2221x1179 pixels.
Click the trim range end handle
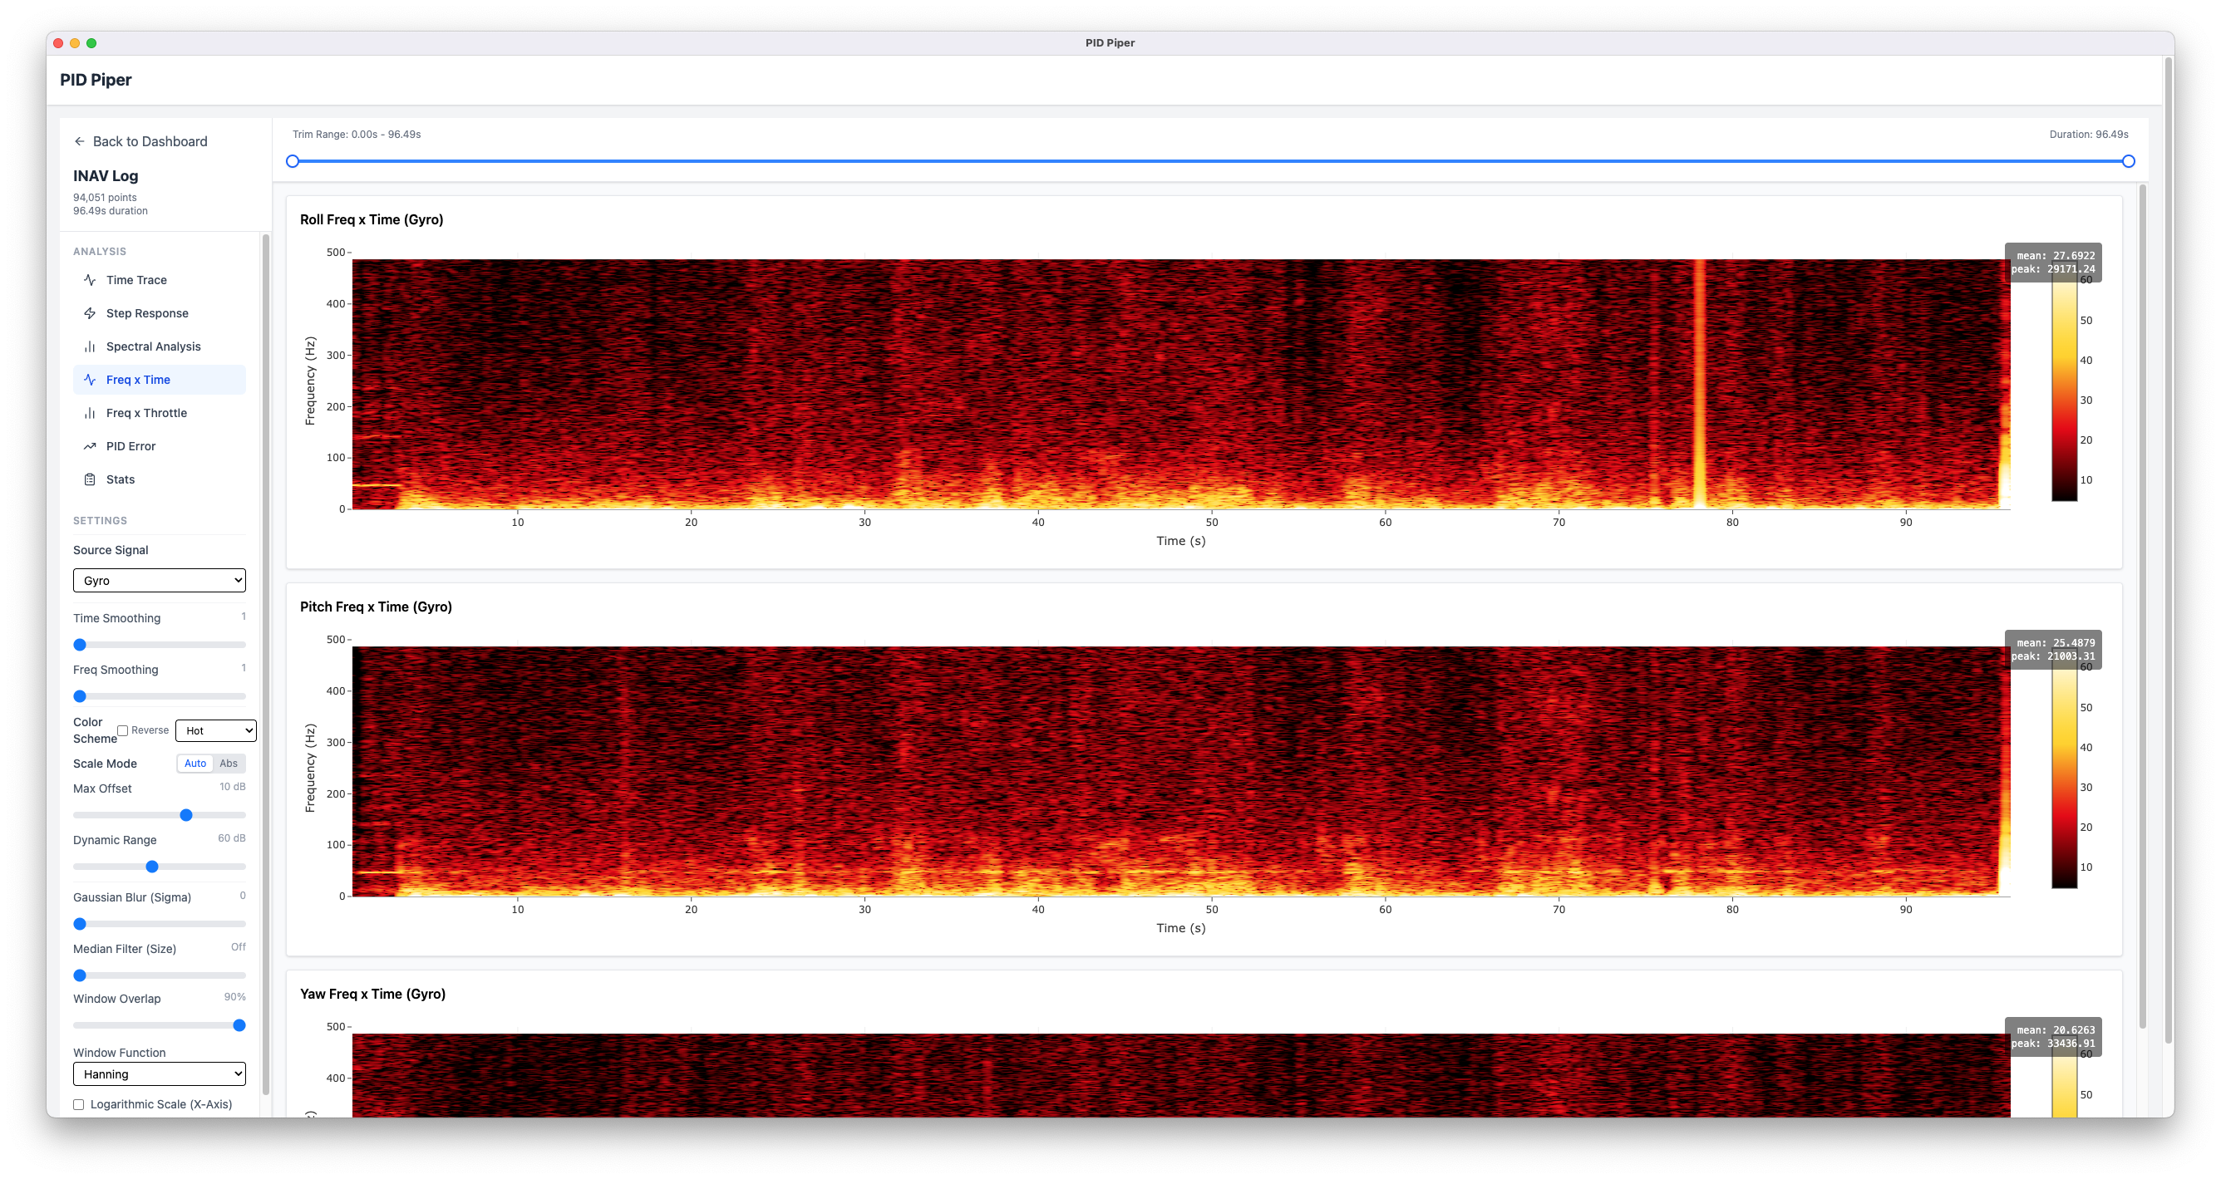2128,161
